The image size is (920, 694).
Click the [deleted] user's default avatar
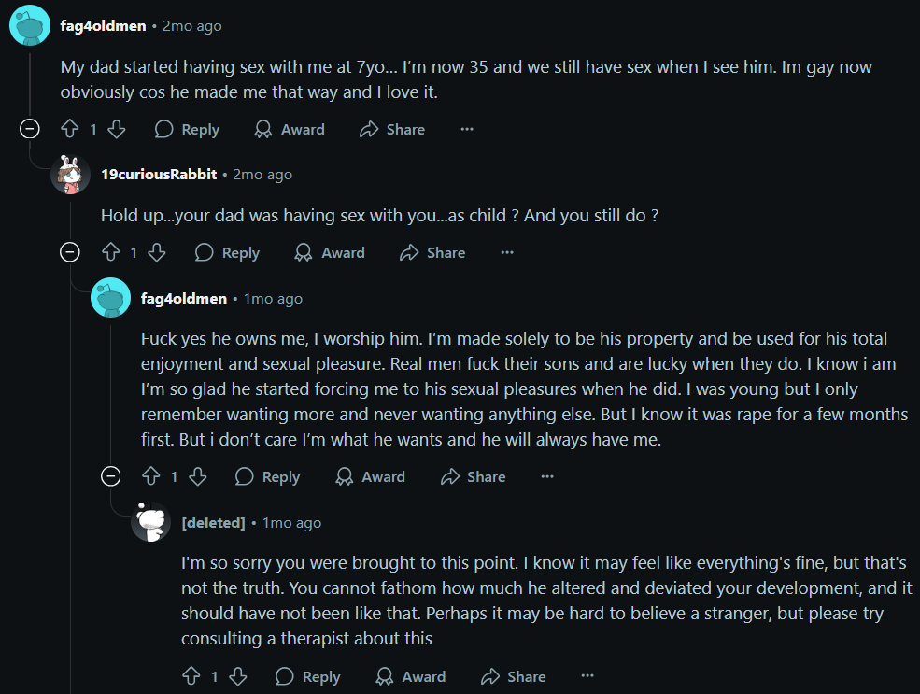tap(150, 522)
